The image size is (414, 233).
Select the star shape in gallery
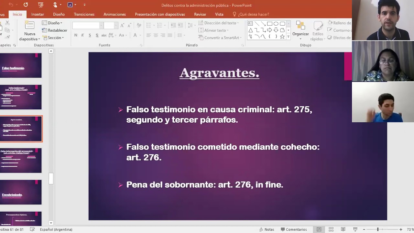click(x=282, y=37)
